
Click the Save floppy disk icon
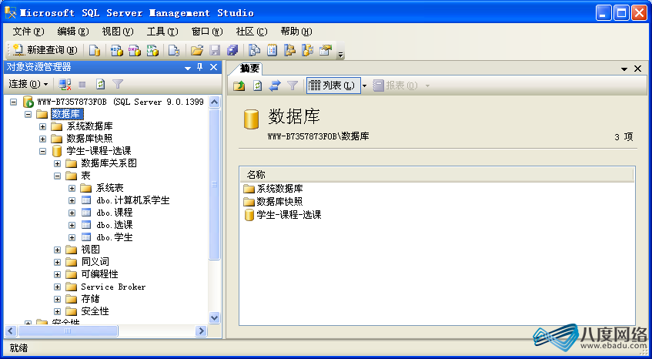[x=215, y=51]
